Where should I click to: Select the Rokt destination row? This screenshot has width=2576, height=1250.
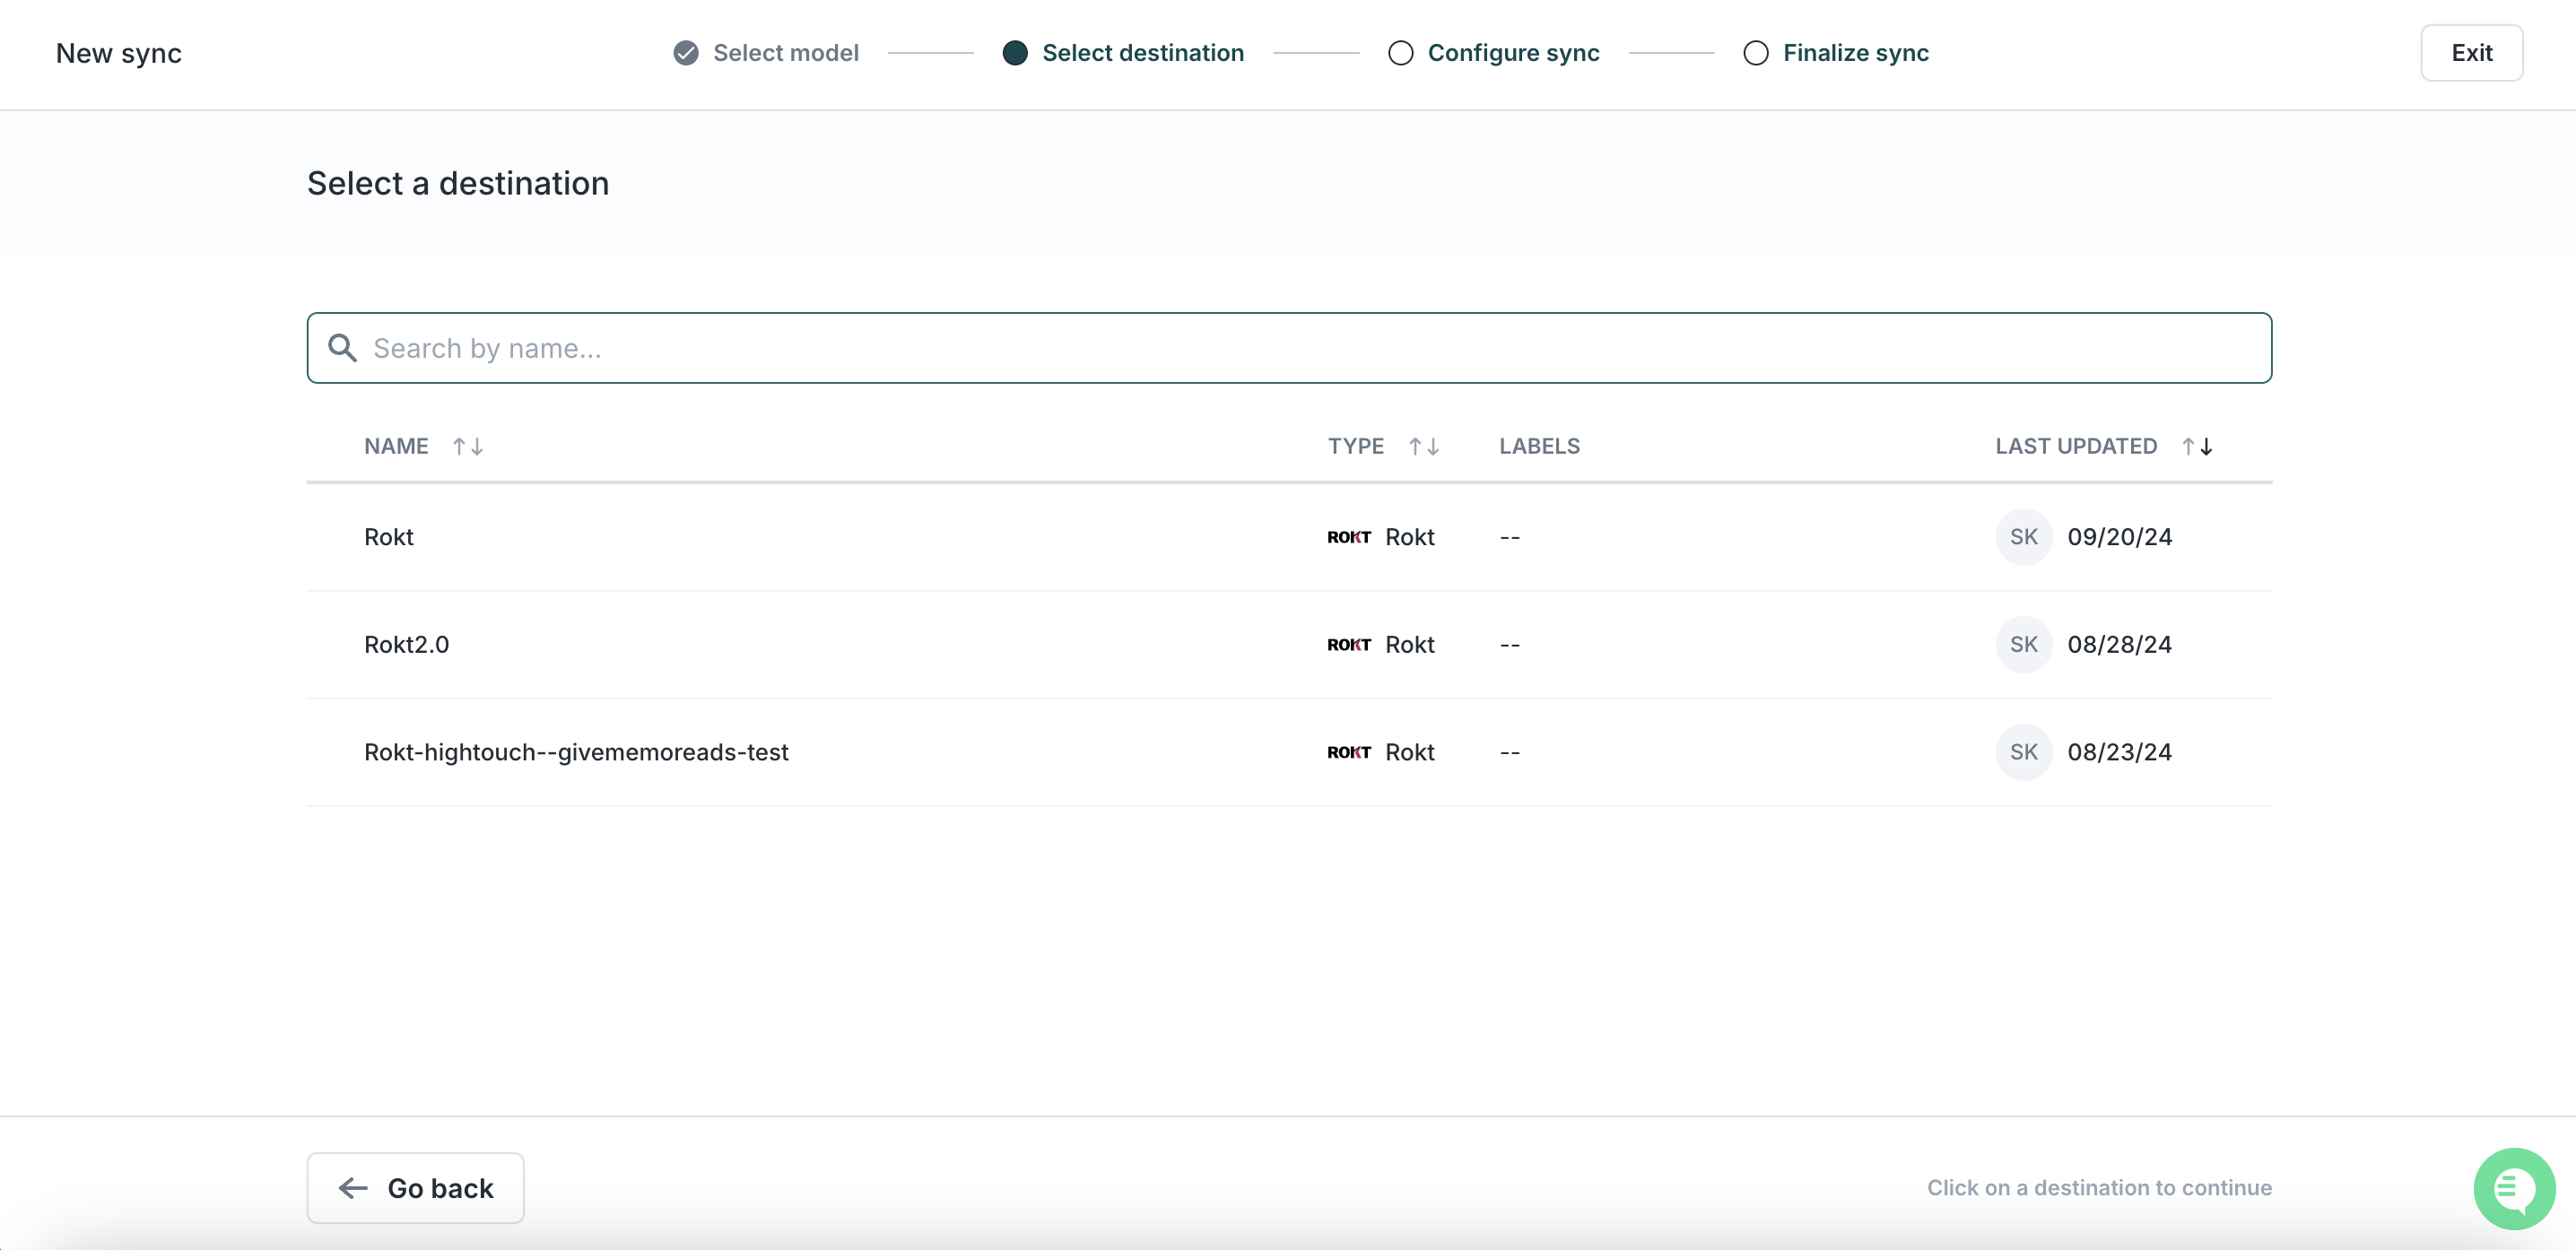(x=1289, y=537)
